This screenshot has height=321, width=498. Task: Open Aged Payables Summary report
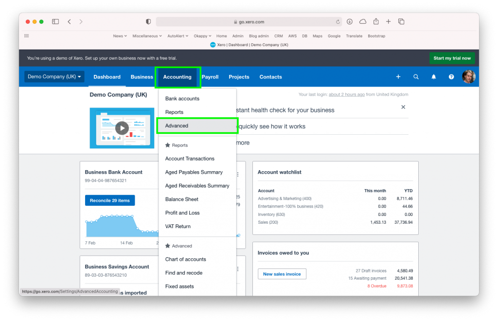pos(197,172)
